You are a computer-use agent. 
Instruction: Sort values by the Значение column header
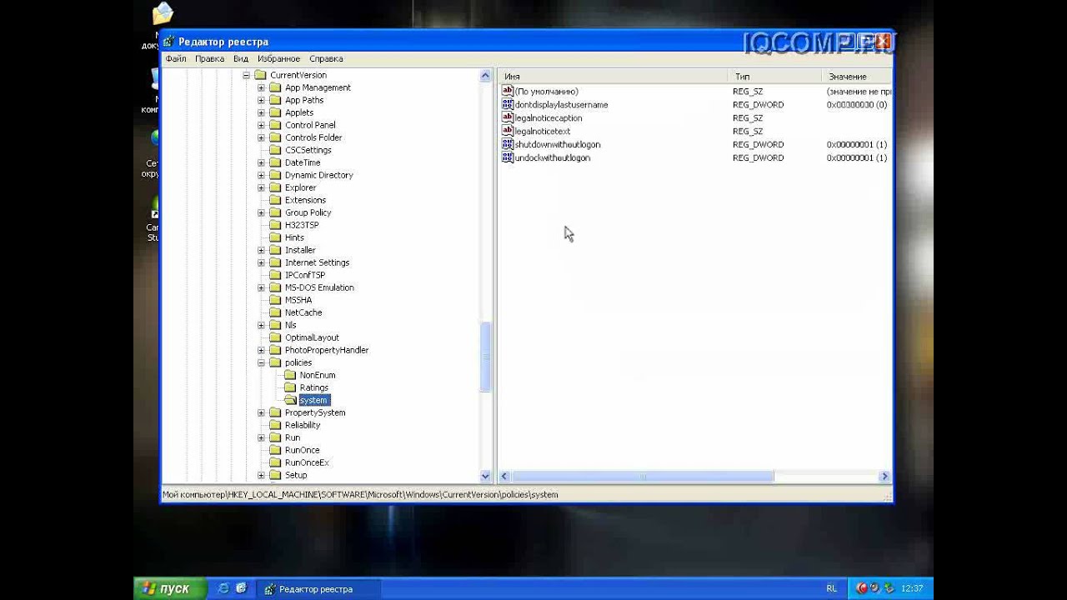pyautogui.click(x=855, y=76)
